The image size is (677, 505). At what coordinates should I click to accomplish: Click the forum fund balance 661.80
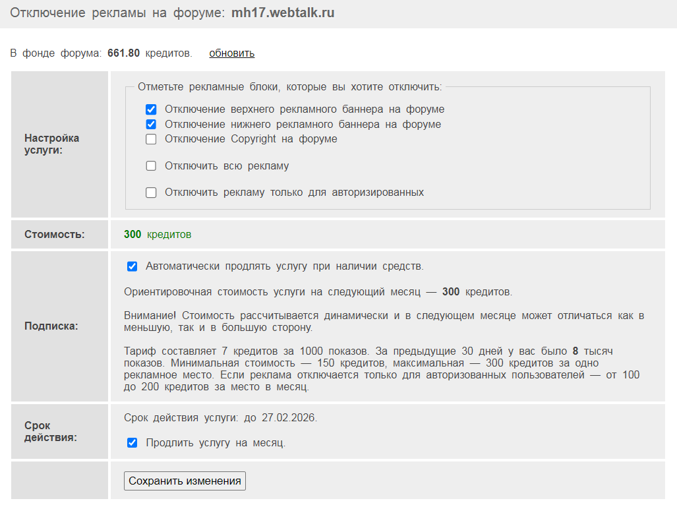[x=123, y=53]
